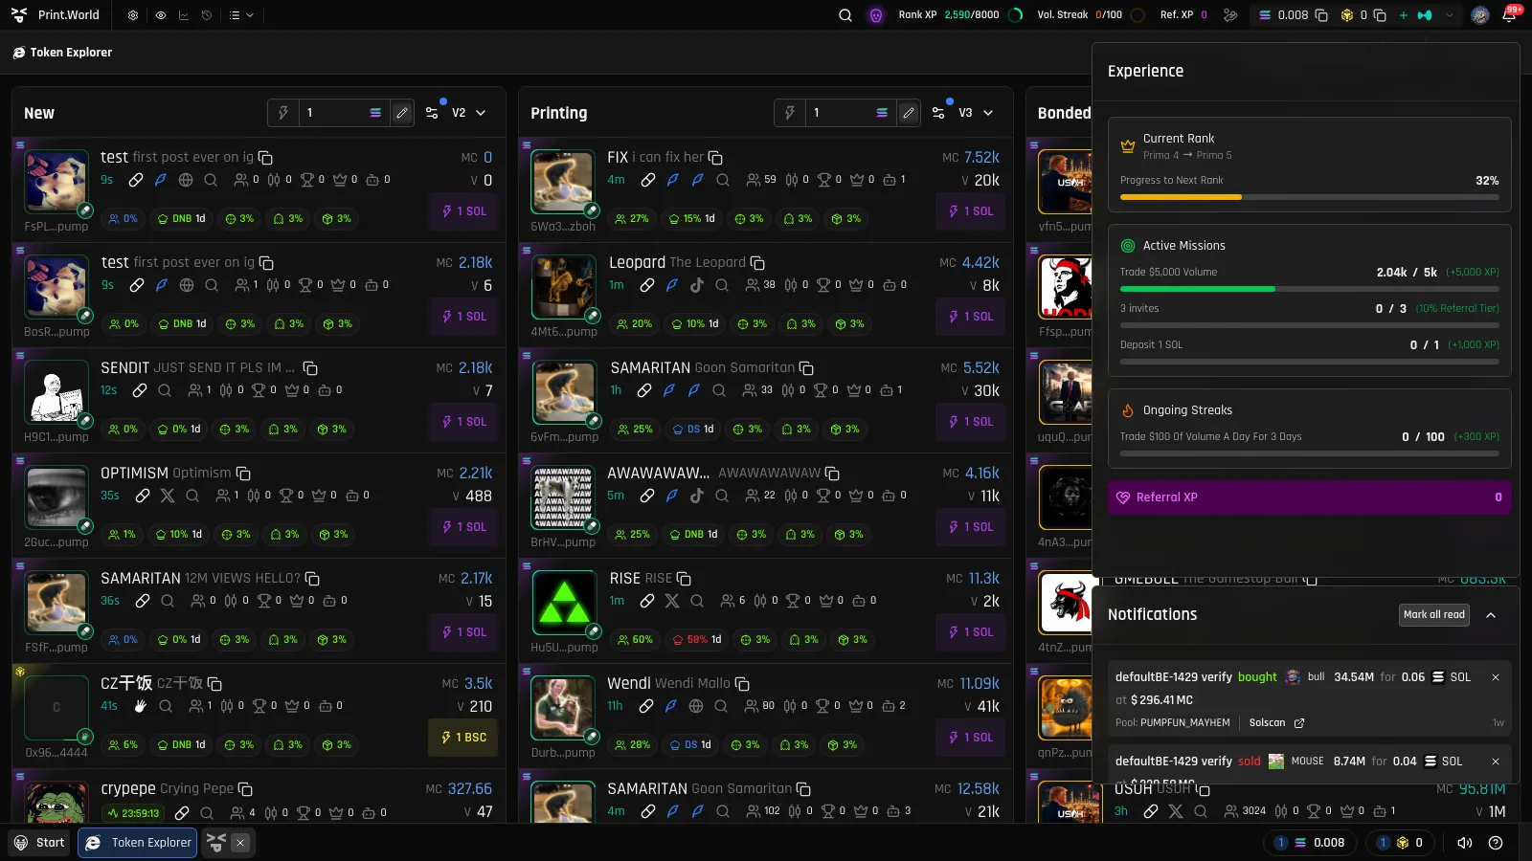Expand the V3 preset dropdown in Printing column
This screenshot has height=861, width=1532.
coord(976,113)
